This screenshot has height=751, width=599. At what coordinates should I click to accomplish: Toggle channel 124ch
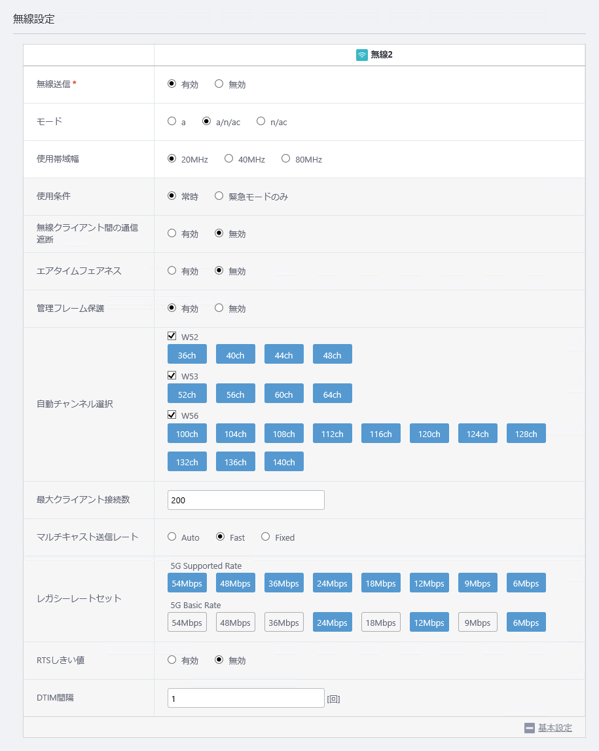[x=477, y=433]
